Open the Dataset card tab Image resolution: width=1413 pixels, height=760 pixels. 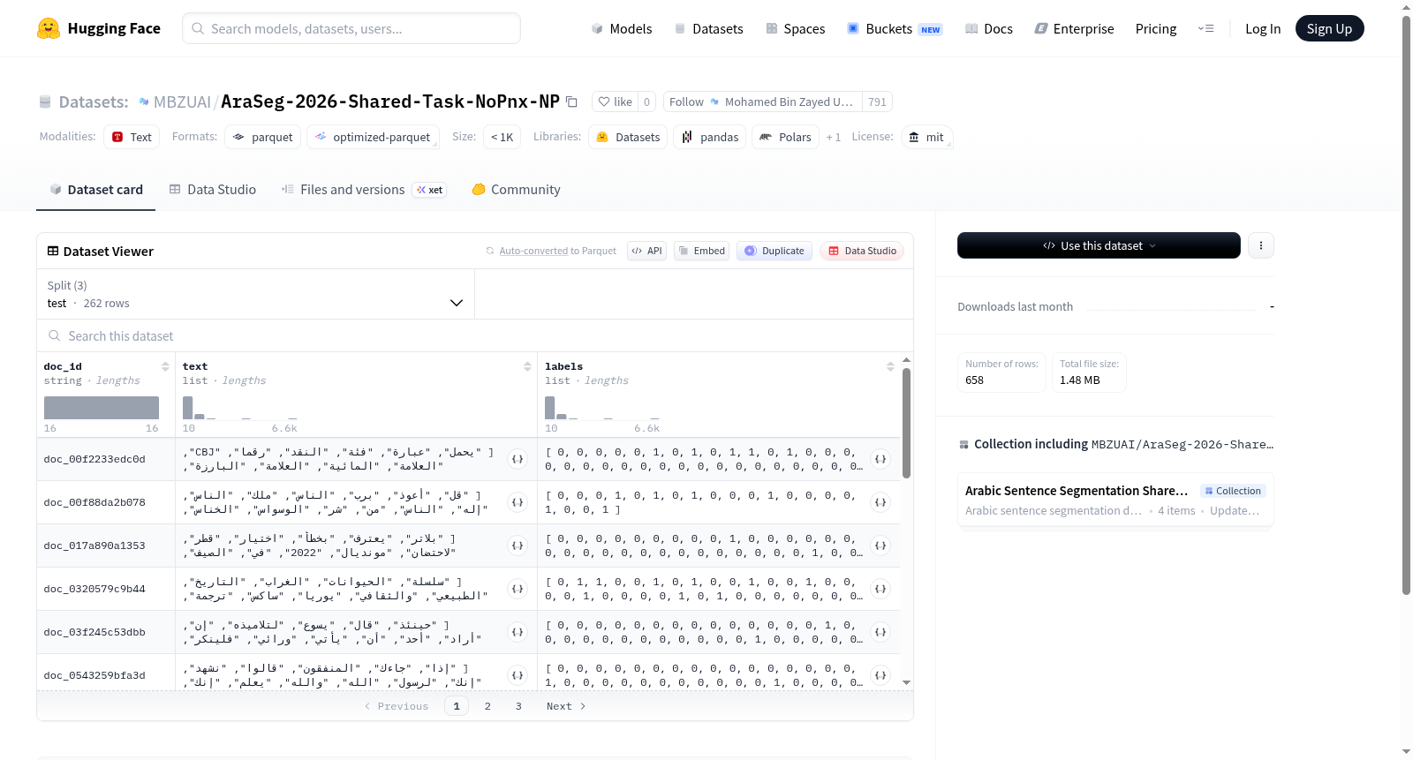coord(95,190)
